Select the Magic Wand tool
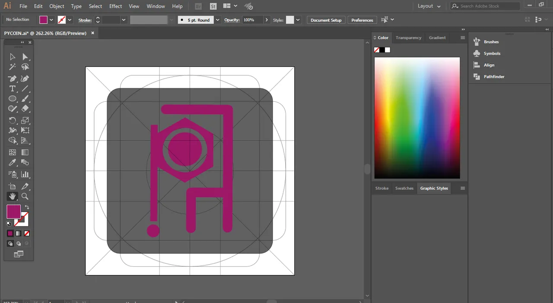 tap(13, 67)
